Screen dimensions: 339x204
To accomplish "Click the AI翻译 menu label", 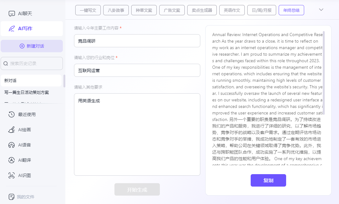I will pos(25,160).
